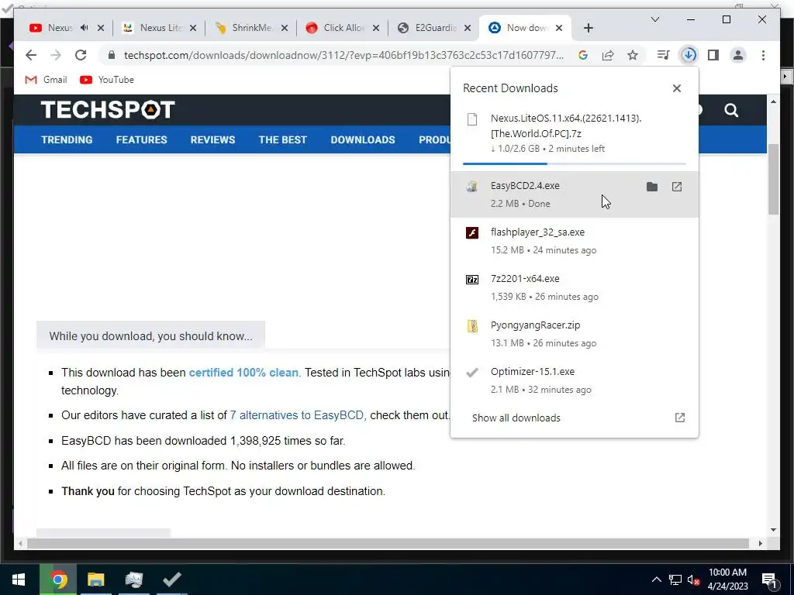Image resolution: width=794 pixels, height=595 pixels.
Task: Open File Explorer from the taskbar
Action: coord(95,580)
